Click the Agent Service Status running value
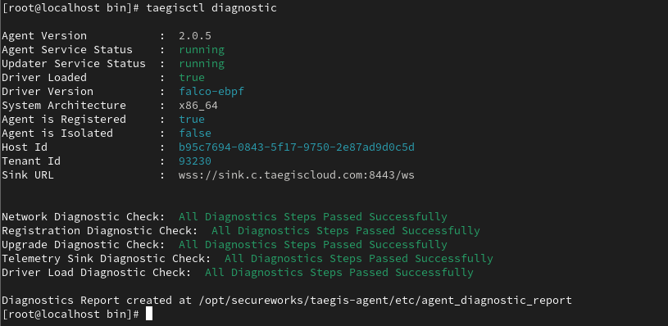The width and height of the screenshot is (668, 326). coord(202,50)
